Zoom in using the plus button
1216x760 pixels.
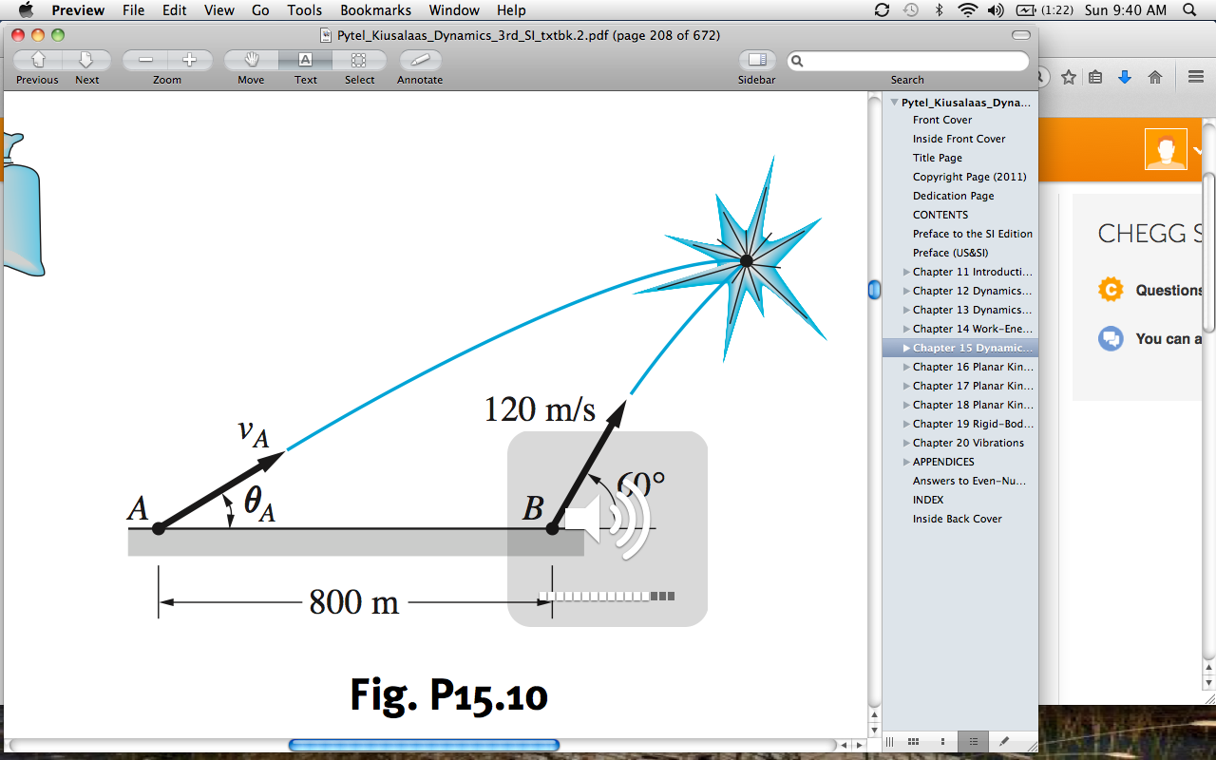(190, 61)
